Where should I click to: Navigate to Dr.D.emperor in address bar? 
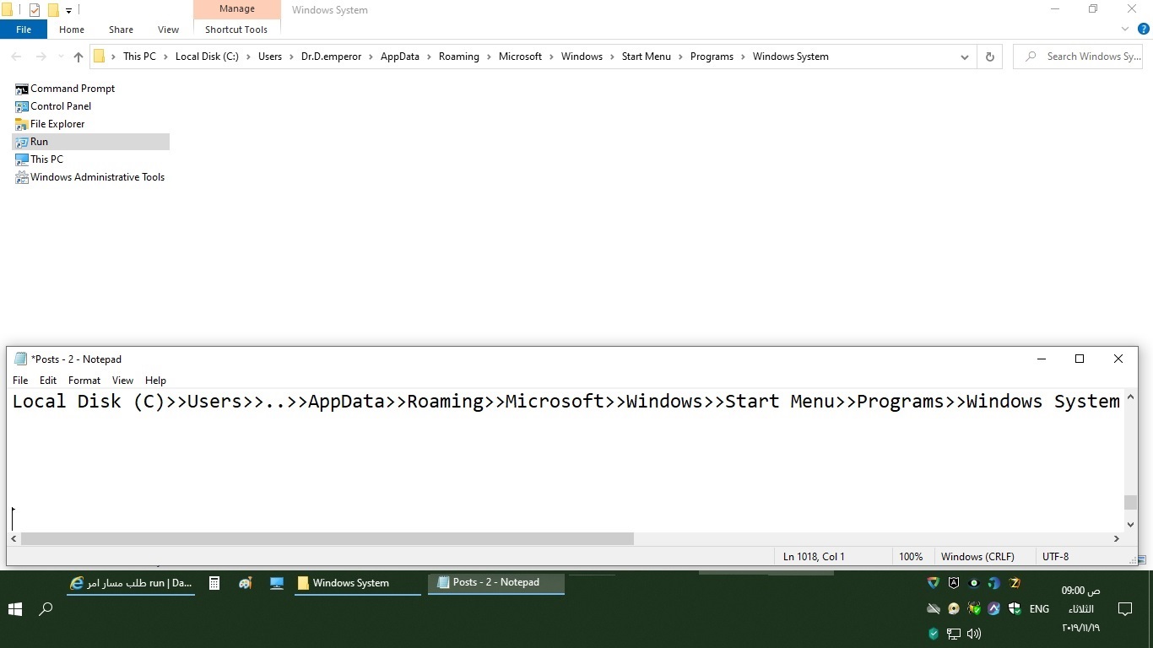(331, 57)
